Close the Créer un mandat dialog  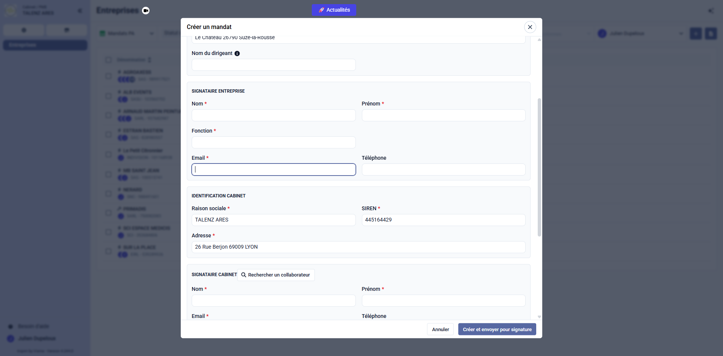(530, 27)
